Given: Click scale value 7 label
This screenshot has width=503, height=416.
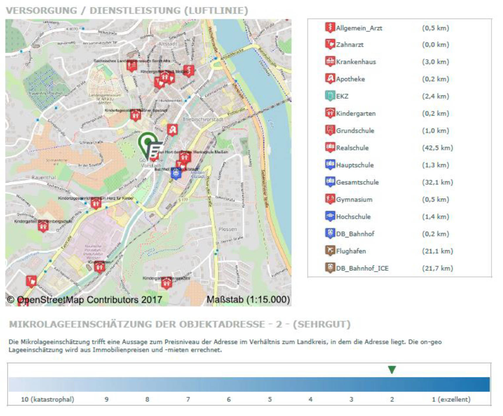Looking at the screenshot, I should click(x=188, y=399).
